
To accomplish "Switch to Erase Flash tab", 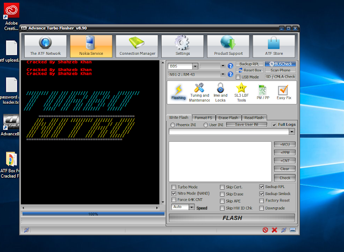I will (x=228, y=118).
